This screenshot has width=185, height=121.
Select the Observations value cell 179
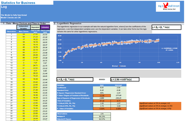point(102,114)
